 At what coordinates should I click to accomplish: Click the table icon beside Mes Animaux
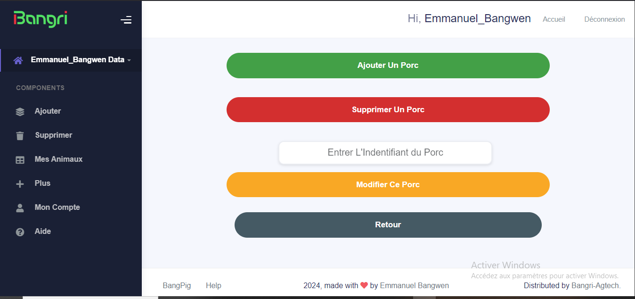click(x=20, y=160)
